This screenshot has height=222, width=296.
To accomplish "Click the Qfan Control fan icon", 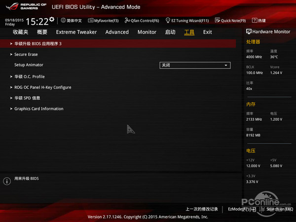I will point(127,20).
